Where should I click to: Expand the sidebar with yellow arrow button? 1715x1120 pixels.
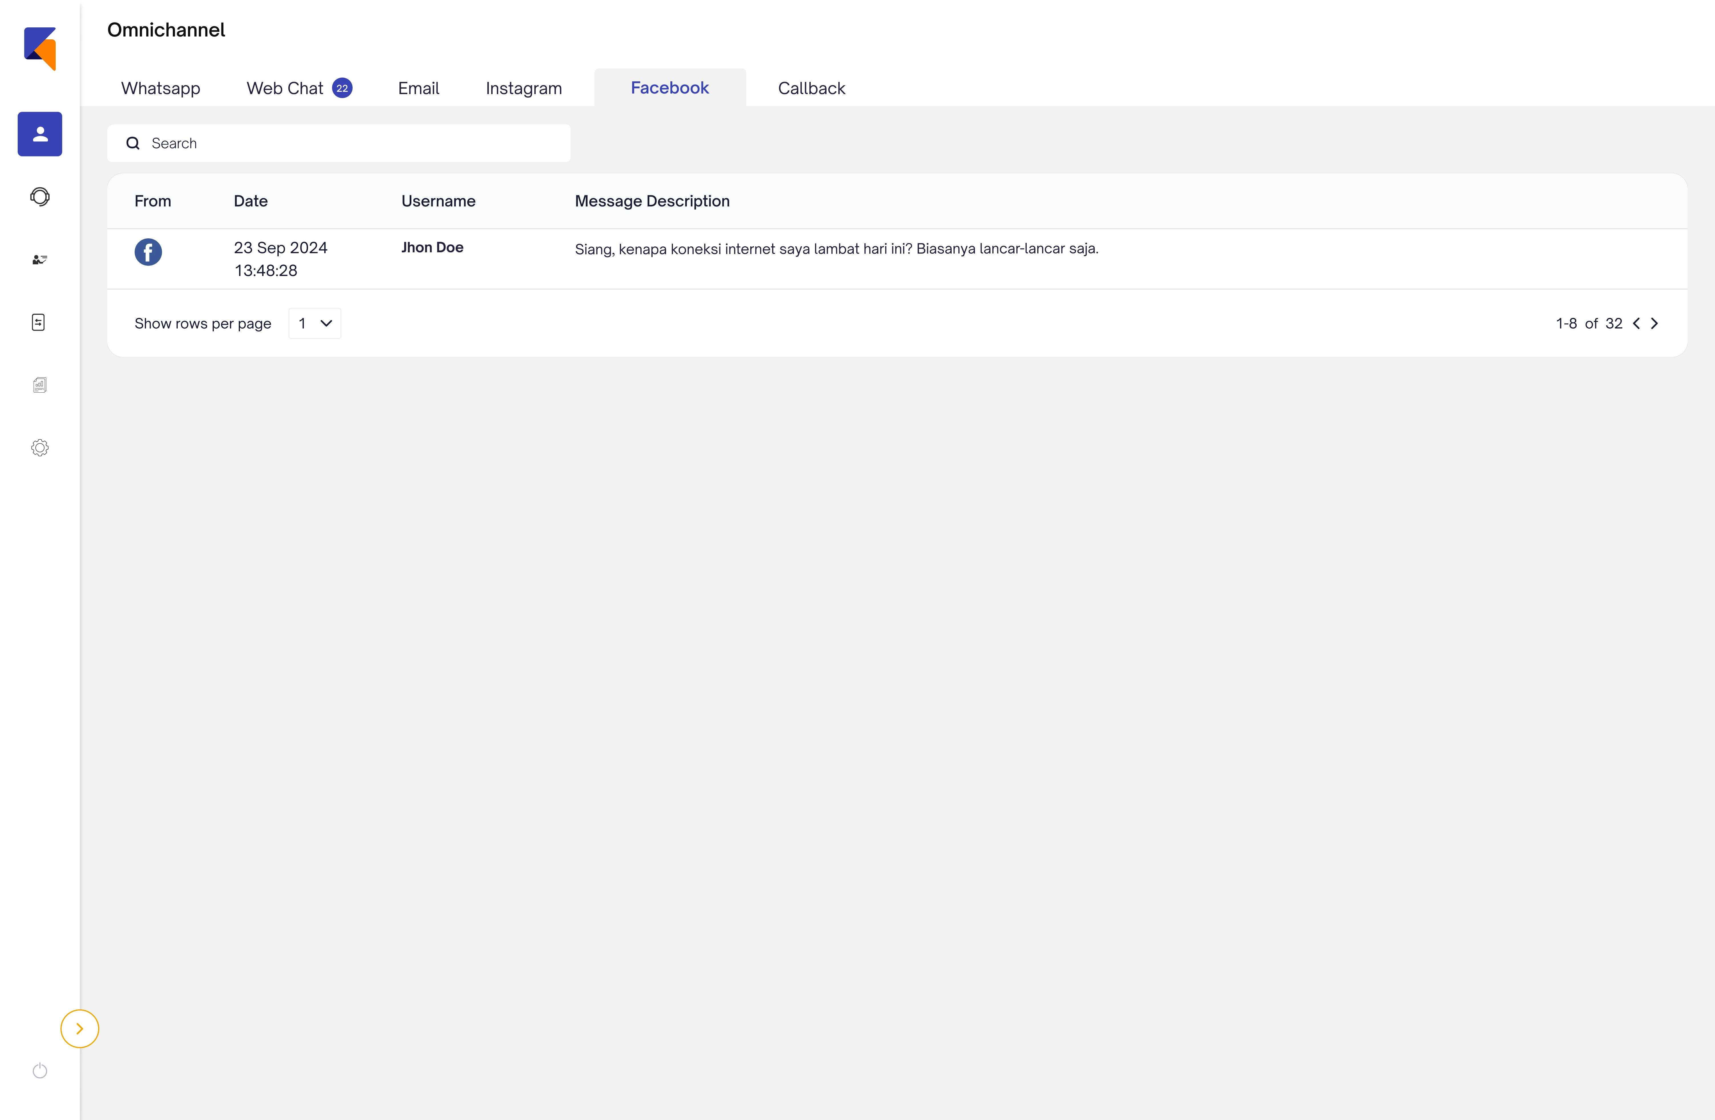79,1028
